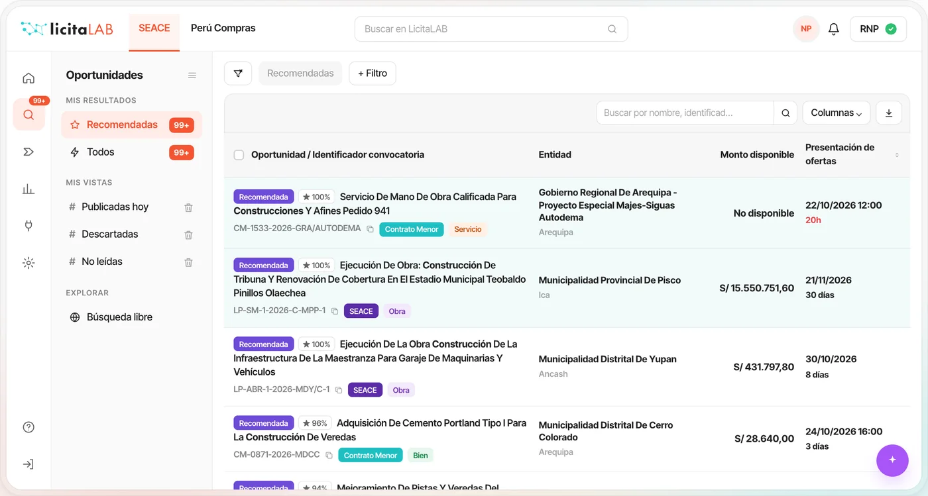Screen dimensions: 928x496
Task: Click the NP user avatar
Action: click(x=806, y=29)
